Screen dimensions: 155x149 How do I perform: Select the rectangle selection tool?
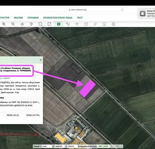40,24
